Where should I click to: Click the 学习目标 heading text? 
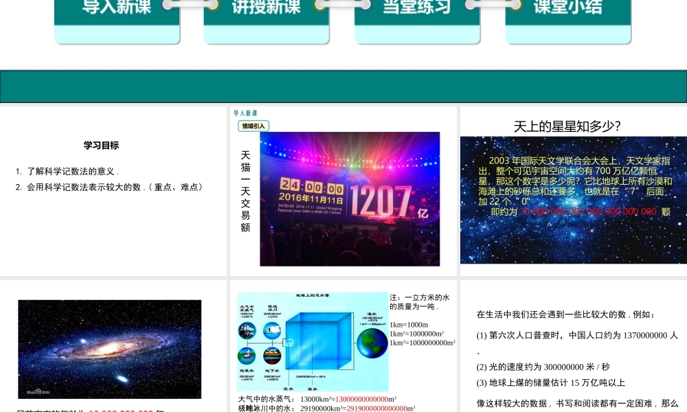coord(101,146)
